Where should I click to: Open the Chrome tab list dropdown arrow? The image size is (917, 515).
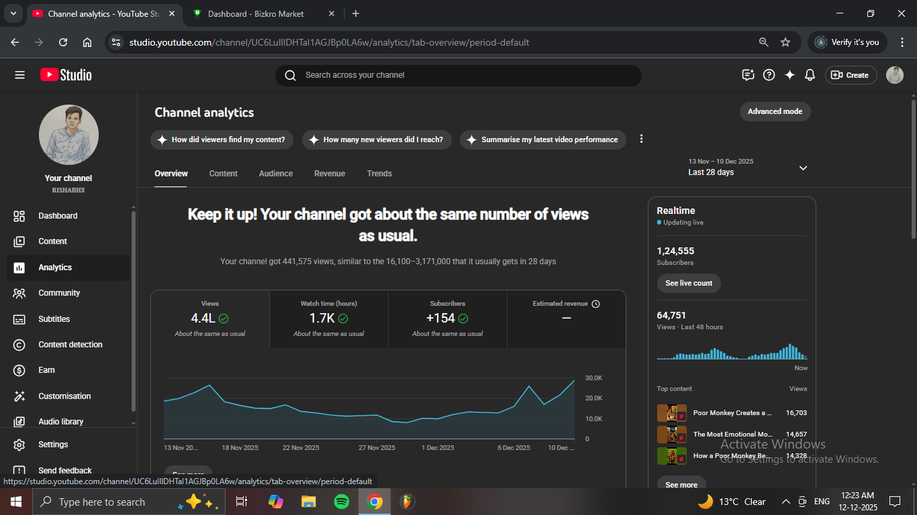point(13,13)
